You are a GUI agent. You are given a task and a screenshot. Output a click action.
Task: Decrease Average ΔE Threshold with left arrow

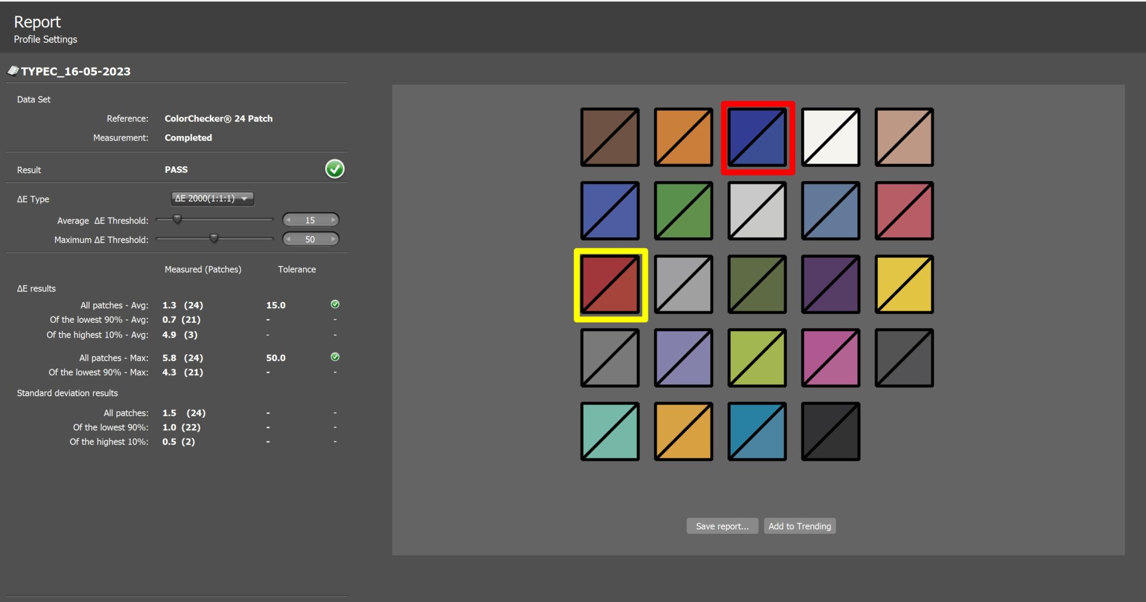point(288,220)
